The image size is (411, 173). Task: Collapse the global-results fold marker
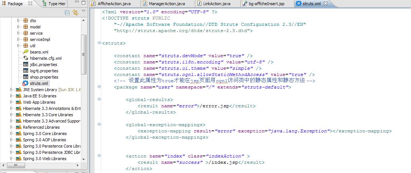pyautogui.click(x=99, y=99)
